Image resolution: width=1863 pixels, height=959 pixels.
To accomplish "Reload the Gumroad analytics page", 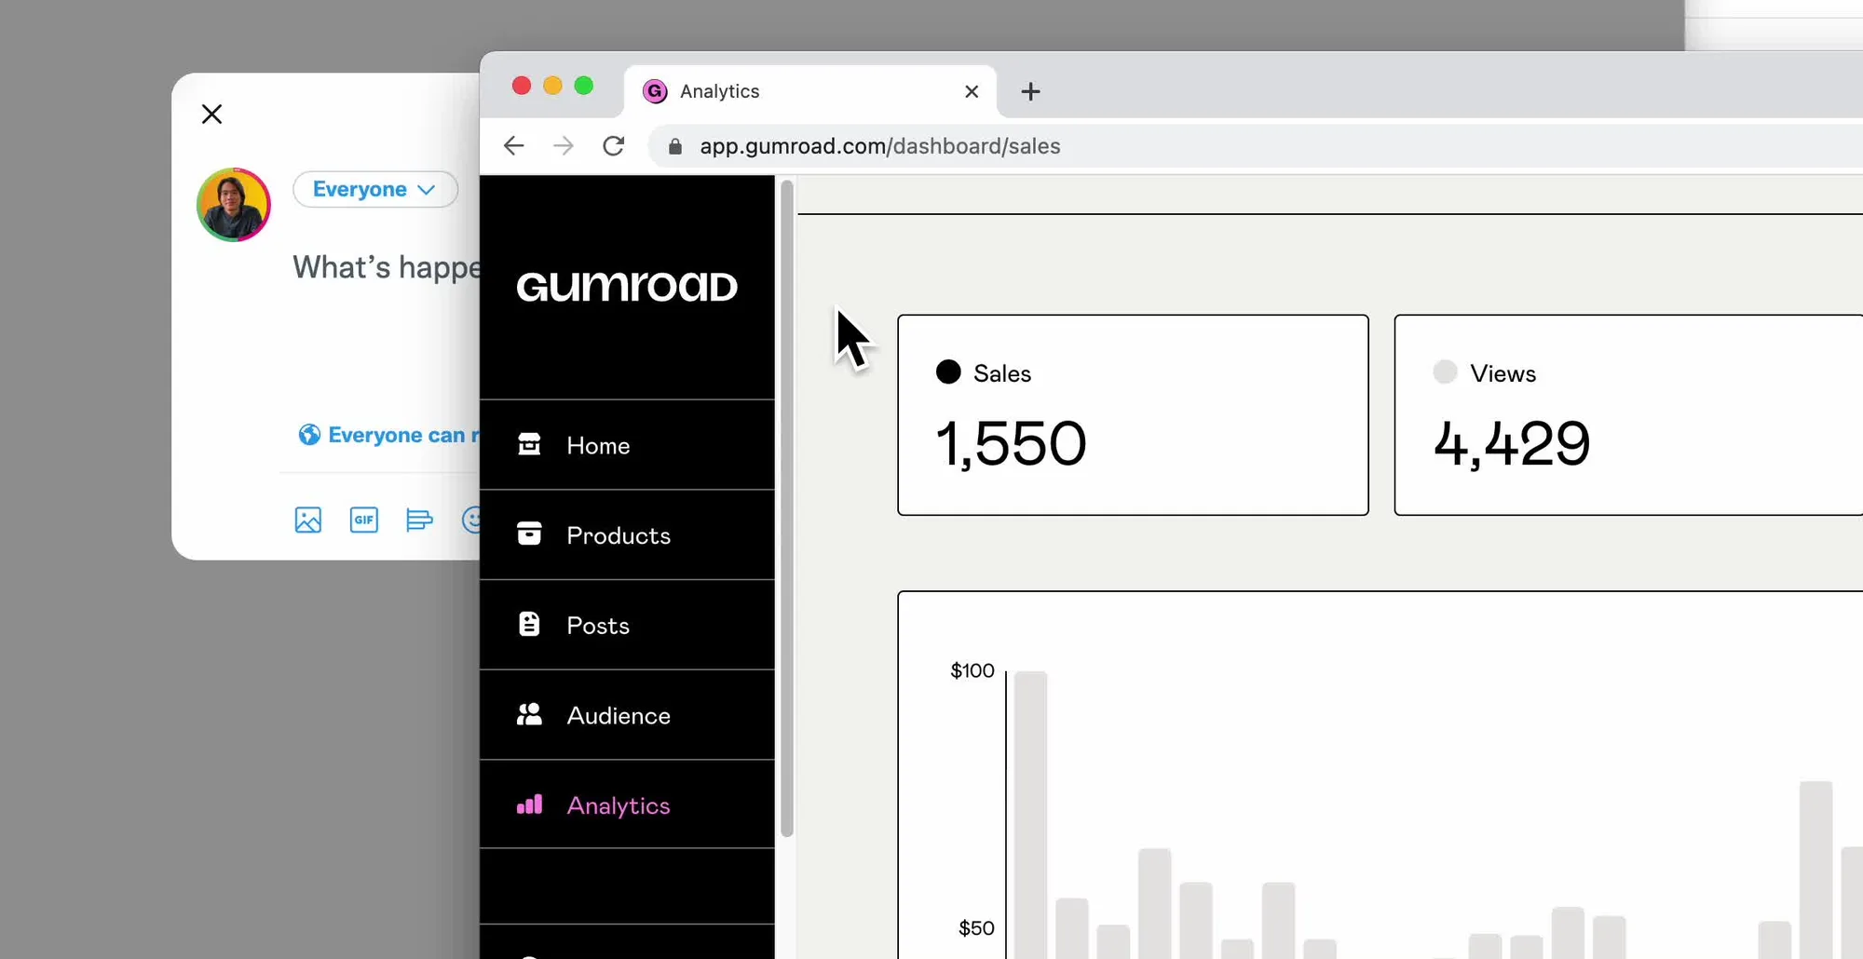I will (x=613, y=145).
